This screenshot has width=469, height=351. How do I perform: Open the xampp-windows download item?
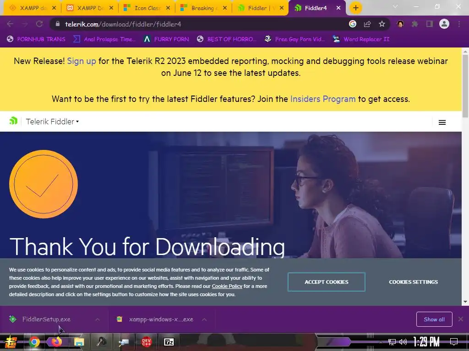[161, 319]
